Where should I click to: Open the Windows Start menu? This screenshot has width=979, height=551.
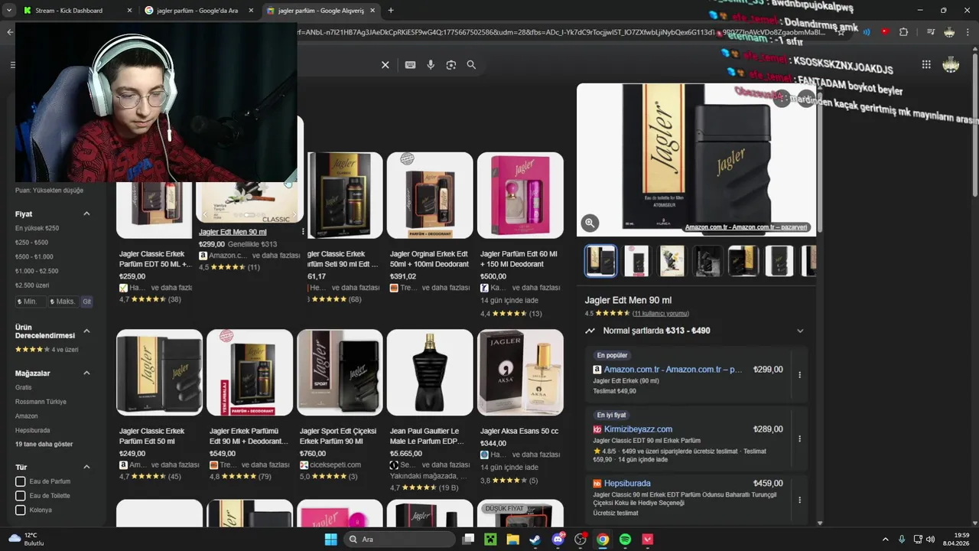coord(330,540)
